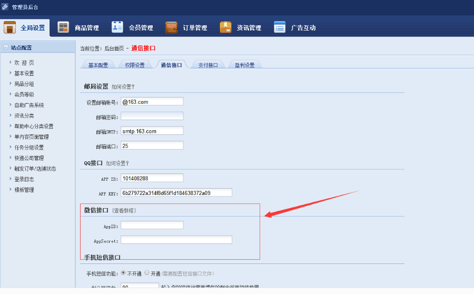Focus the 微信 AppSecret input field
Viewport: 474px width, 294px height.
176,240
